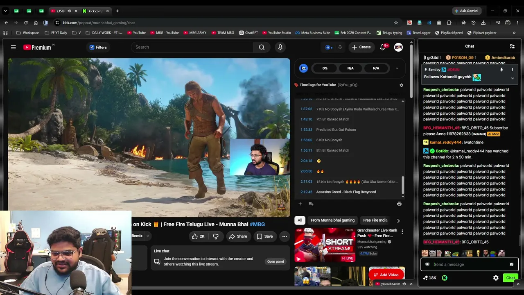Open the YouTube Create menu
The height and width of the screenshot is (295, 524).
point(361,47)
